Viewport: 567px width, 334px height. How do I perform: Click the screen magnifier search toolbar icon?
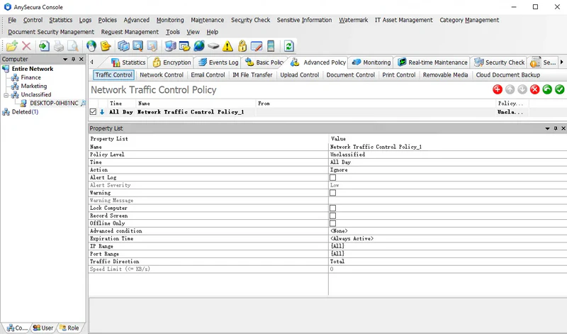pyautogui.click(x=137, y=46)
